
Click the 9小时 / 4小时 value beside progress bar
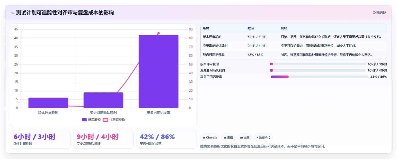coord(377,70)
